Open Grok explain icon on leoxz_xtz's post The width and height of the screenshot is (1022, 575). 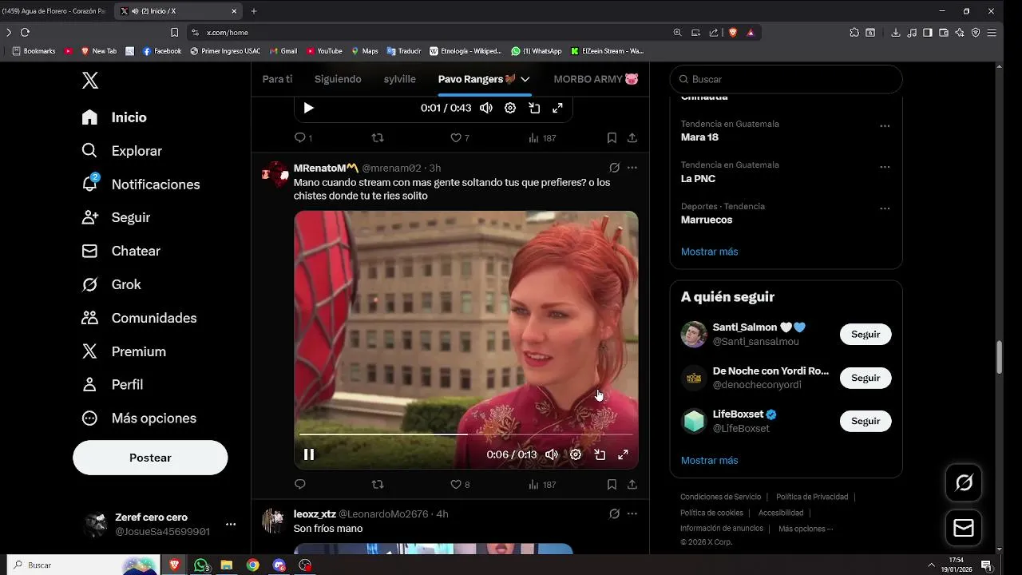[614, 514]
